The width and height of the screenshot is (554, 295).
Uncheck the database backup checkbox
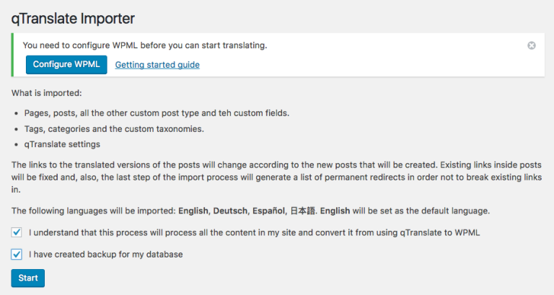(x=17, y=255)
